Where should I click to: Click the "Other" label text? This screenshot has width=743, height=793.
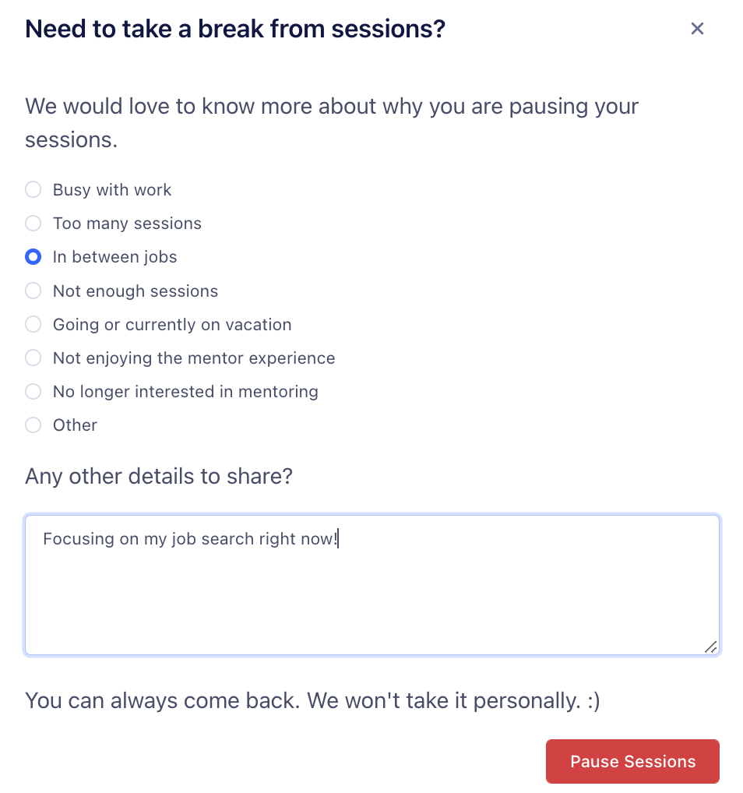(75, 425)
